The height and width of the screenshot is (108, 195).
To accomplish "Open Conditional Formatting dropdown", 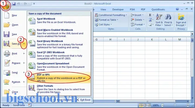I will 111,15.
